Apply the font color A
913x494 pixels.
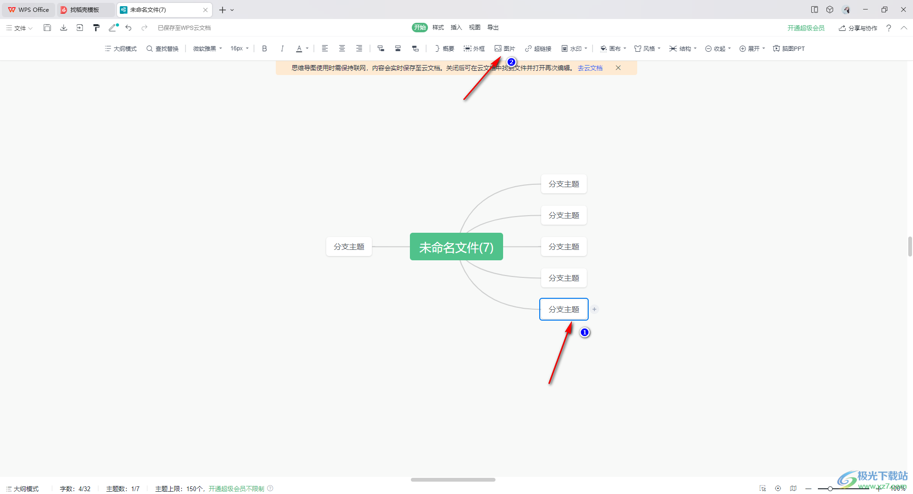pos(299,48)
